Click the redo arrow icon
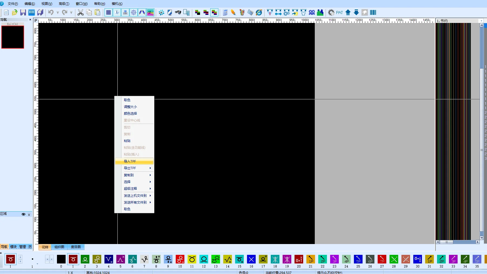The width and height of the screenshot is (487, 274). click(x=65, y=12)
